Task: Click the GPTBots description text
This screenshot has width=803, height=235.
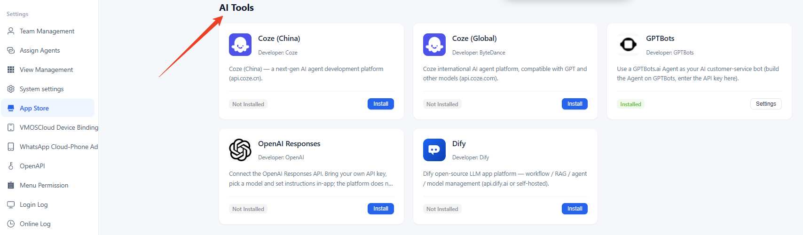Action: pos(698,73)
